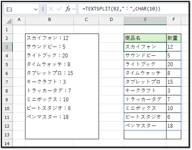Click cell E7 with タブレットプロ
Image resolution: width=192 pixels, height=150 pixels.
[x=145, y=82]
